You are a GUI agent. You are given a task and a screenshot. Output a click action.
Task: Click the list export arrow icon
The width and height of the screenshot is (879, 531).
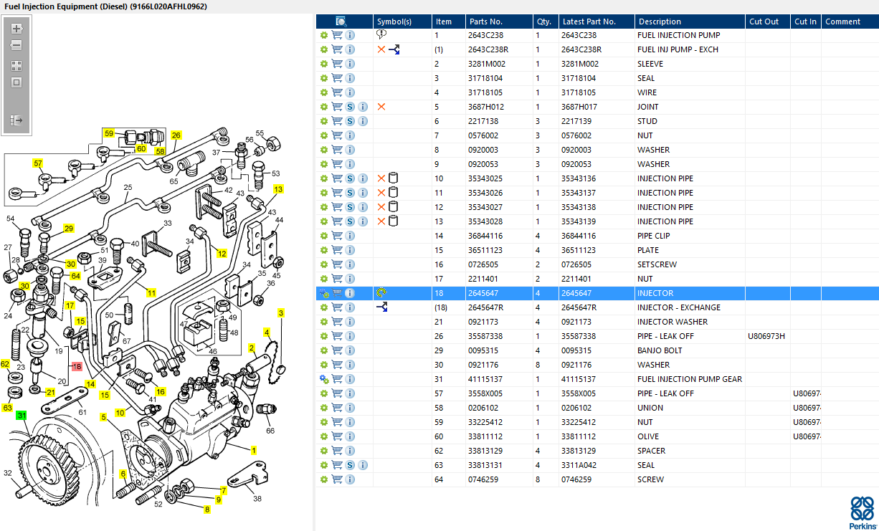(16, 120)
